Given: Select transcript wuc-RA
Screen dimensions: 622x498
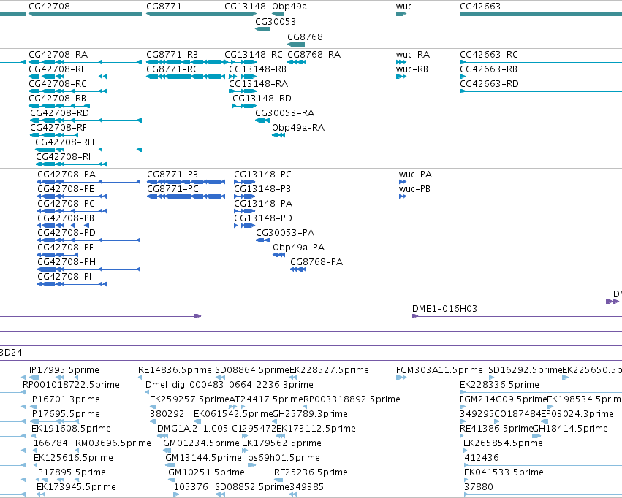Looking at the screenshot, I should pos(412,55).
